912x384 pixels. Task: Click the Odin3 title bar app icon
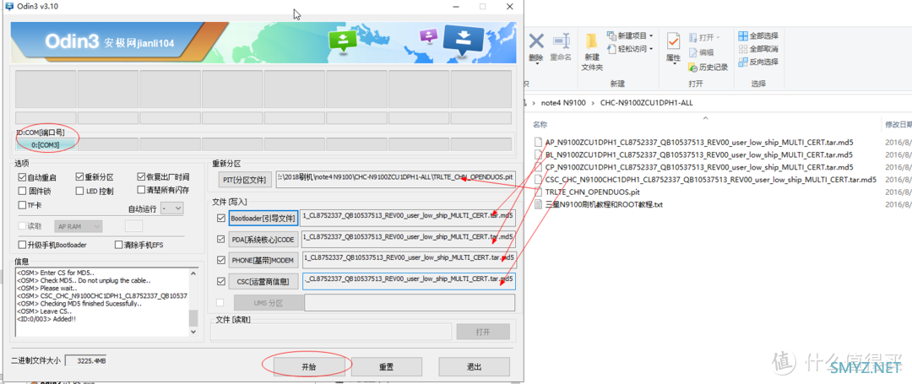pyautogui.click(x=9, y=6)
